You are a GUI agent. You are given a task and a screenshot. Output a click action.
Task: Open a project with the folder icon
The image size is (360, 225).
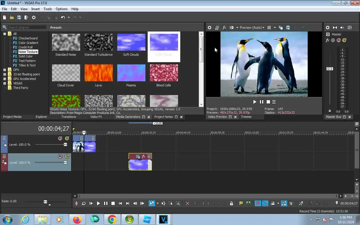12,17
